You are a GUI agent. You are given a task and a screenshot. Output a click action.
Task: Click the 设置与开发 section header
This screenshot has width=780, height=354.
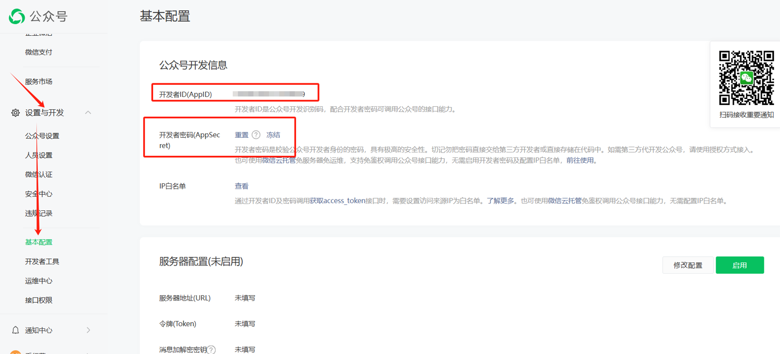pos(45,113)
